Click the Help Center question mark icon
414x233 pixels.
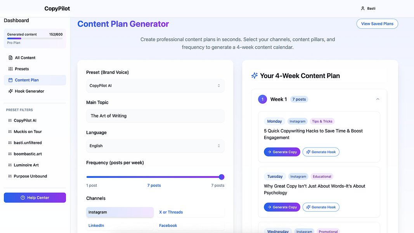(23, 198)
